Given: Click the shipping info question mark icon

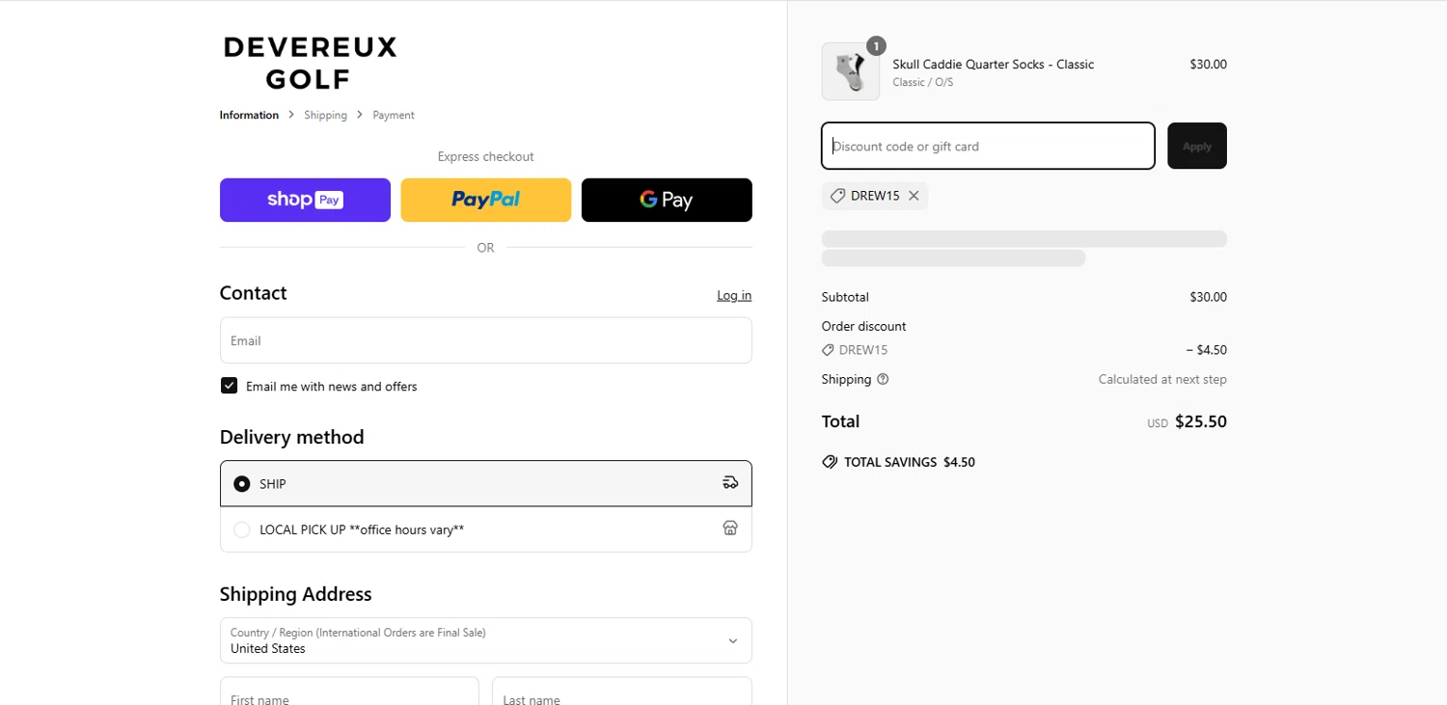Looking at the screenshot, I should coord(883,379).
